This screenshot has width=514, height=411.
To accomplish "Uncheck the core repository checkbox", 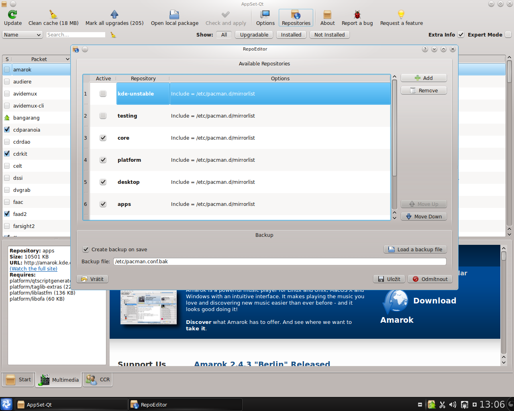I will tap(103, 138).
